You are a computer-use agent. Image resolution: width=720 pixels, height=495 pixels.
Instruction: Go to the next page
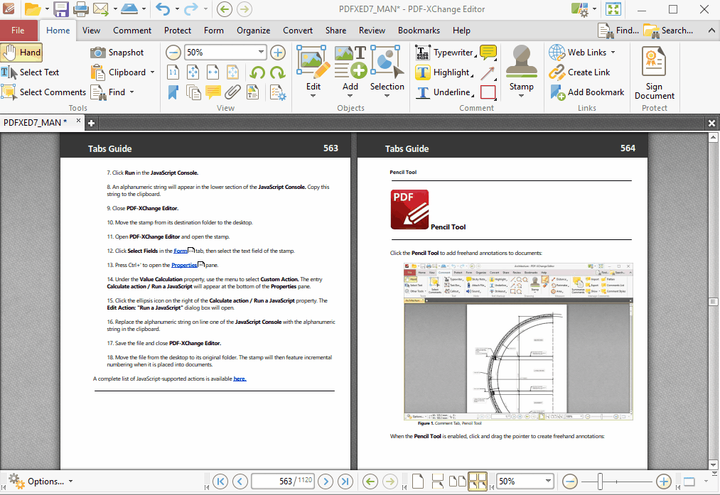(x=326, y=482)
